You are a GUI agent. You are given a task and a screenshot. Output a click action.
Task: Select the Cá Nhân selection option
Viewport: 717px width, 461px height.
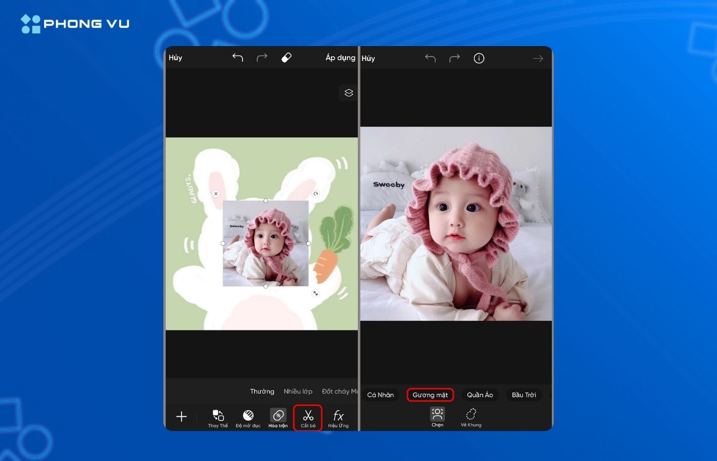pos(381,395)
